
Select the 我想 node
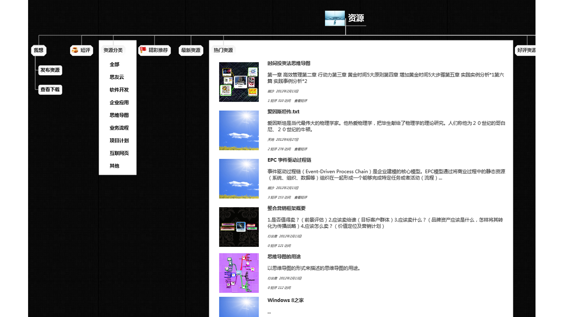tap(38, 50)
